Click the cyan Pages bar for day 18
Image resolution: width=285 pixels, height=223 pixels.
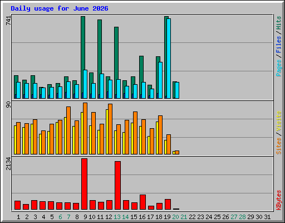point(160,80)
